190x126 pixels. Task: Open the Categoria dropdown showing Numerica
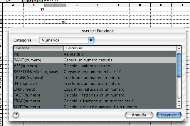(67, 40)
